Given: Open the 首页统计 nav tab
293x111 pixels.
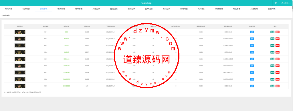Looking at the screenshot, I should [8, 9].
